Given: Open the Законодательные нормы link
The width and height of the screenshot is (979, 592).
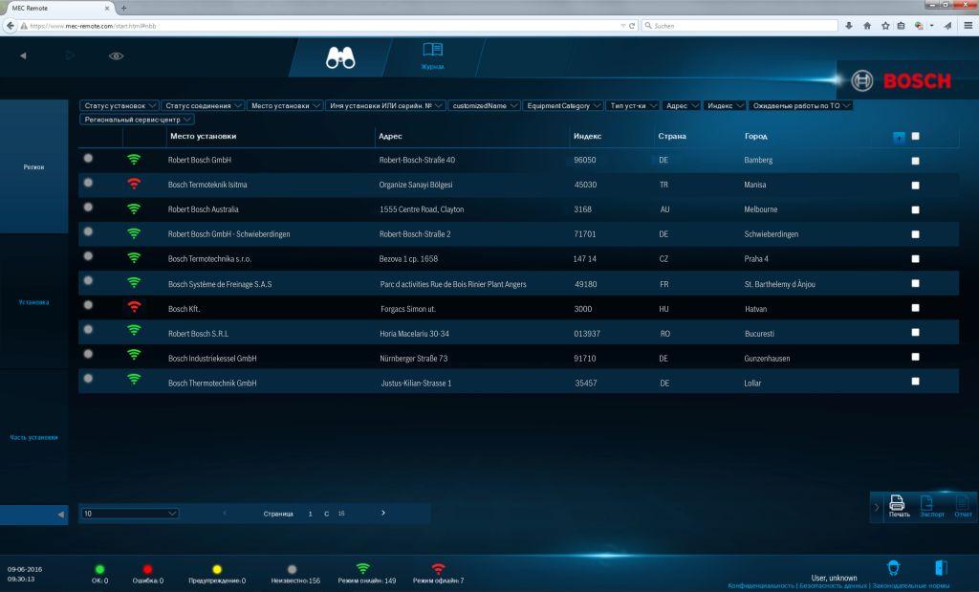Looking at the screenshot, I should (x=911, y=585).
